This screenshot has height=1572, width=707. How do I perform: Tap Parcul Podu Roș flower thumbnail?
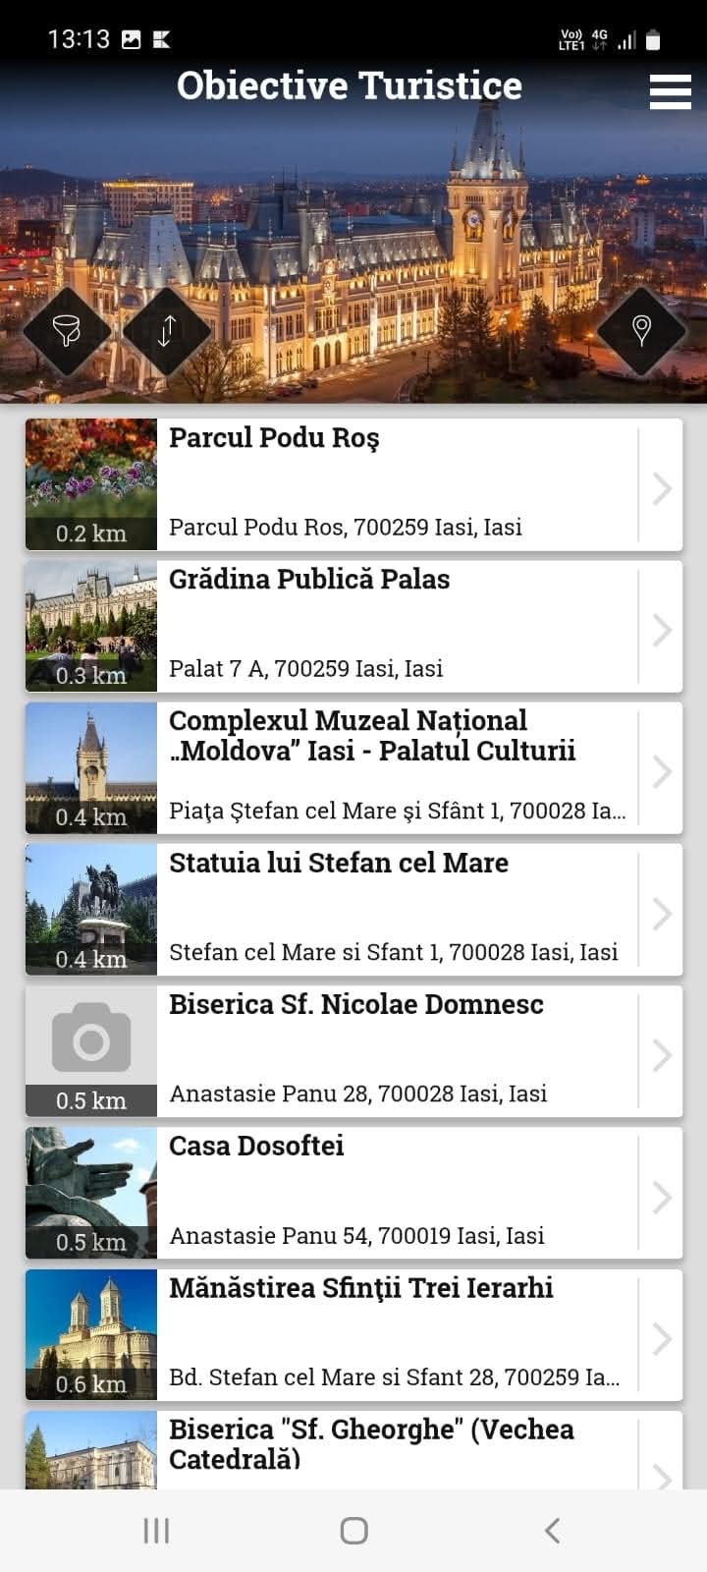(x=91, y=472)
